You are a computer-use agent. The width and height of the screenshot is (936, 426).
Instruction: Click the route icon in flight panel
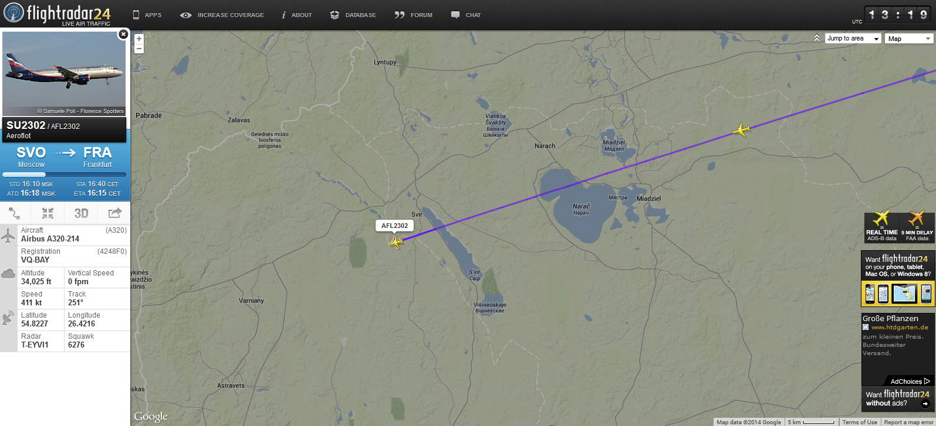pyautogui.click(x=15, y=213)
